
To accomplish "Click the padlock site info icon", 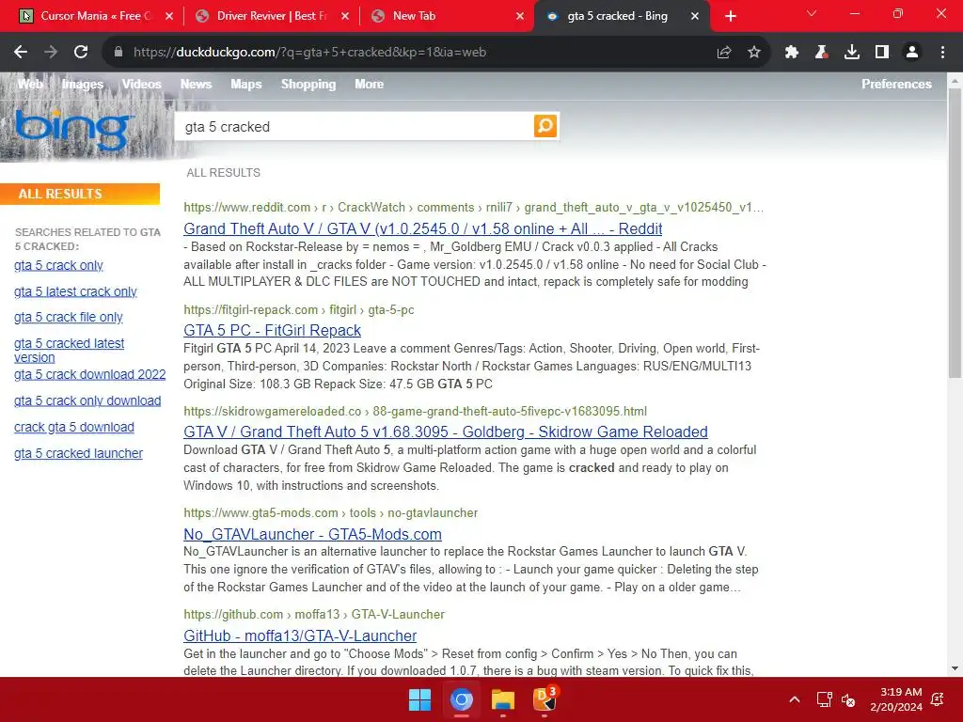I will click(118, 53).
